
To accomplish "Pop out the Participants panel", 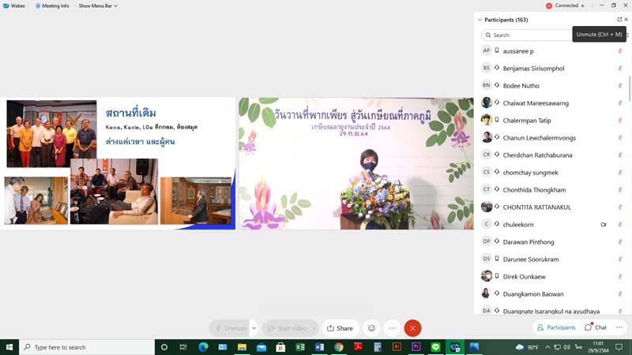I will [619, 20].
